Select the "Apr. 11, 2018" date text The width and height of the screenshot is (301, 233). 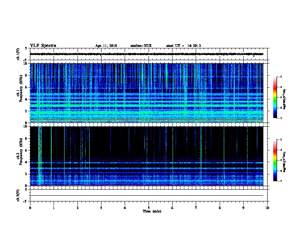coord(106,46)
